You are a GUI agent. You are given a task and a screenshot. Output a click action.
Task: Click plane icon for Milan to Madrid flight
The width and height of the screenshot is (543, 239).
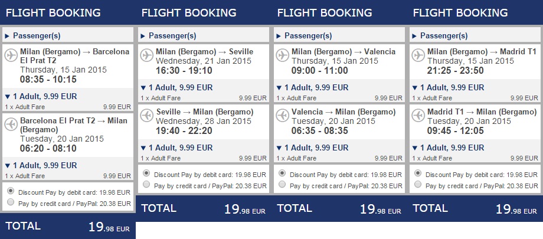pos(418,55)
